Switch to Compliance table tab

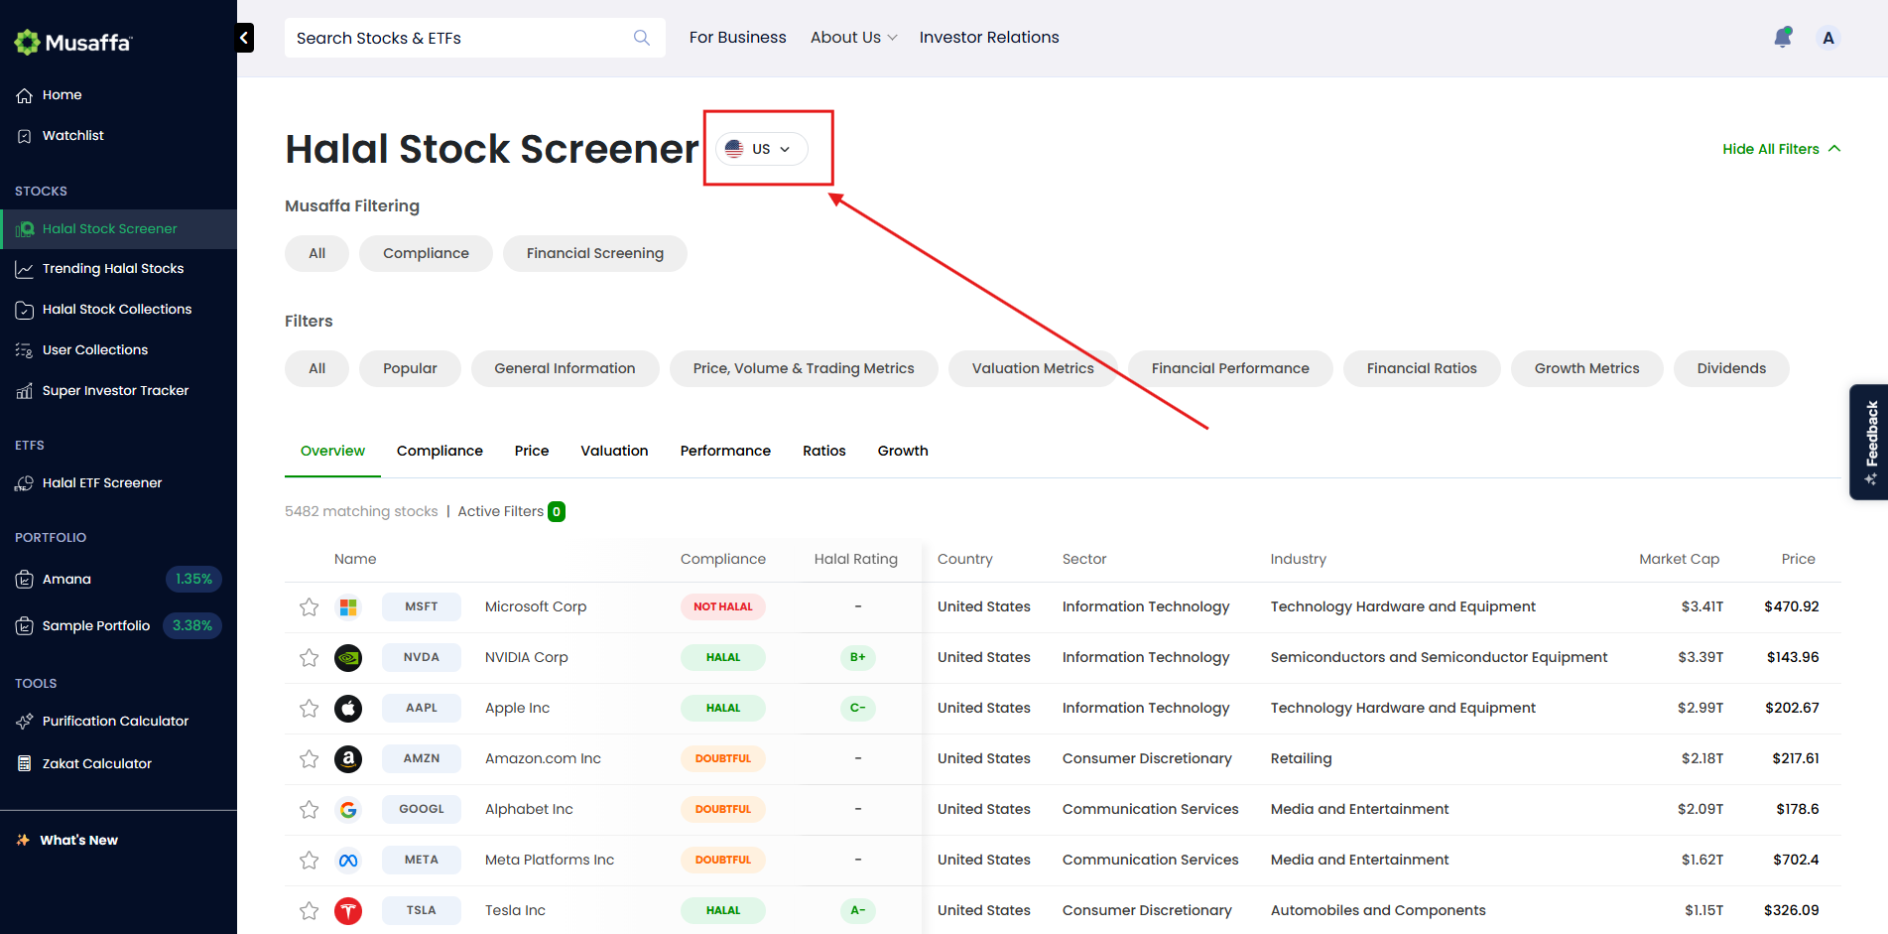click(x=440, y=451)
